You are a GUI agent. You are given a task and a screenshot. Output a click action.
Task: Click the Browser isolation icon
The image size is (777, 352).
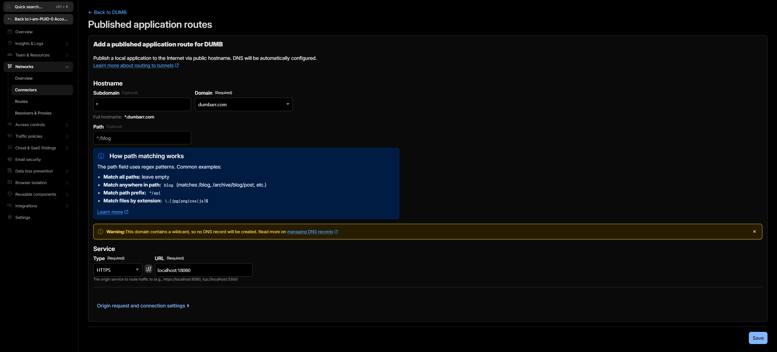click(x=10, y=183)
